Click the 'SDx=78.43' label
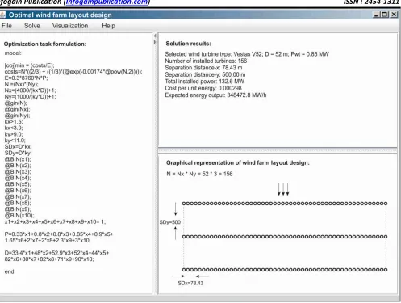Screen dimensions: 401x303 click(x=190, y=283)
